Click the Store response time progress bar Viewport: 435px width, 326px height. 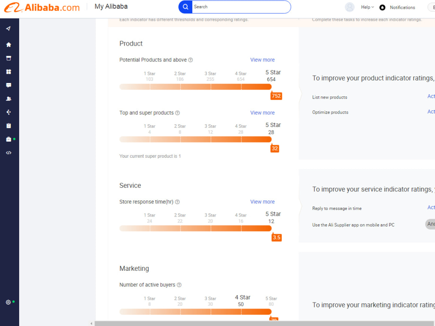click(195, 228)
